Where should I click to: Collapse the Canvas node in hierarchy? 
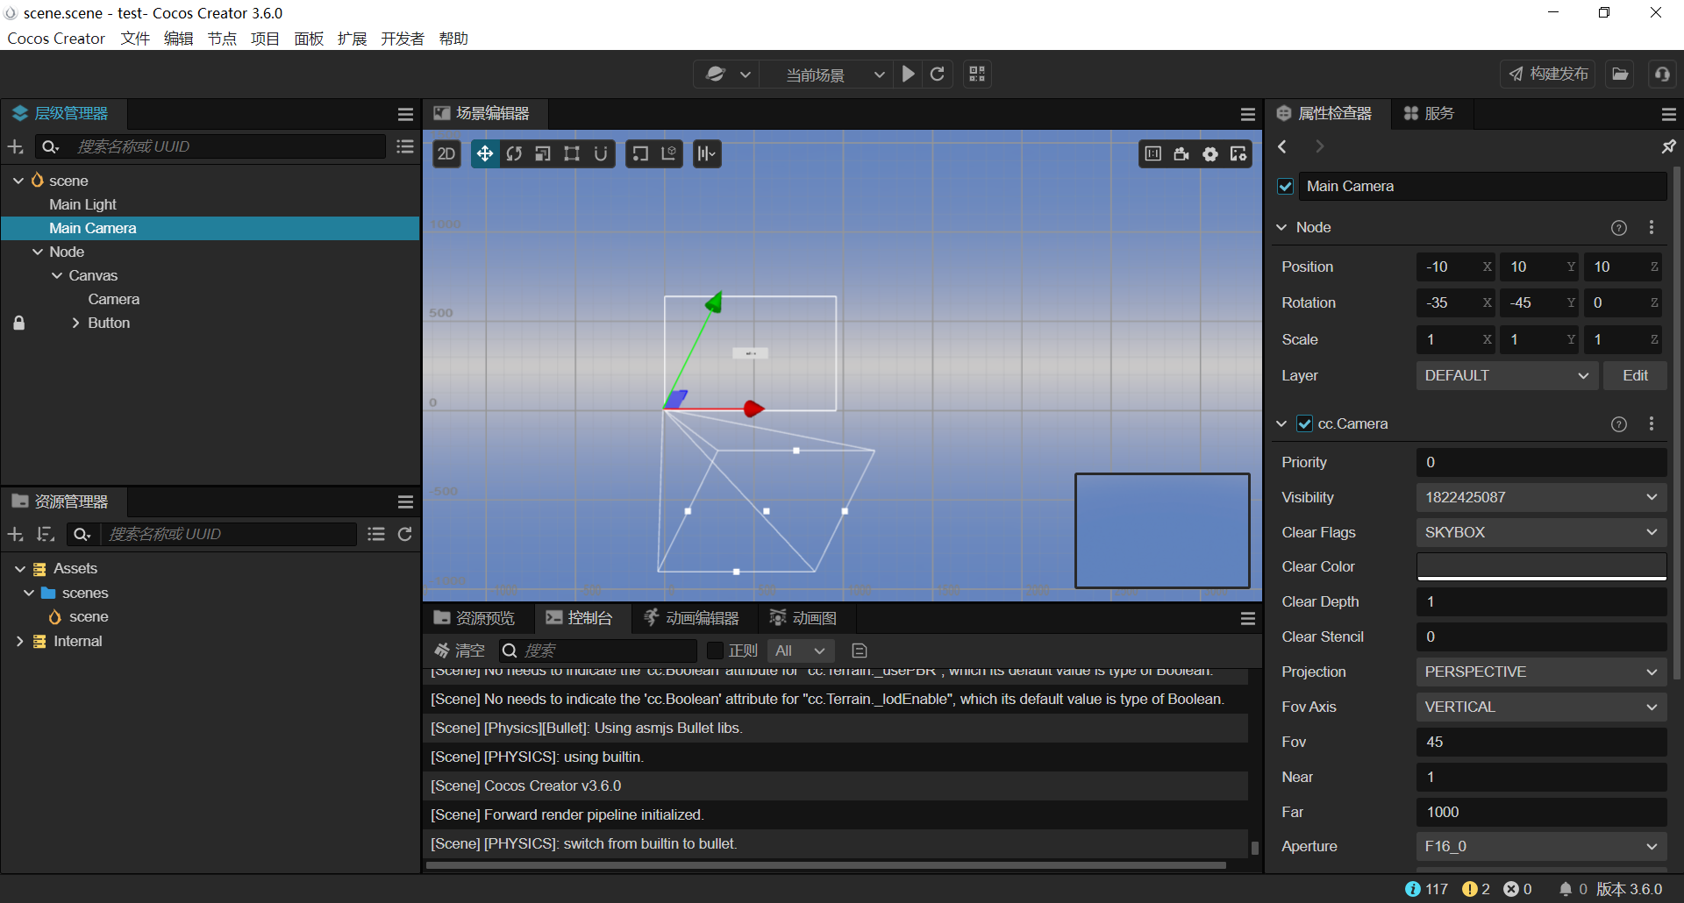click(x=57, y=275)
